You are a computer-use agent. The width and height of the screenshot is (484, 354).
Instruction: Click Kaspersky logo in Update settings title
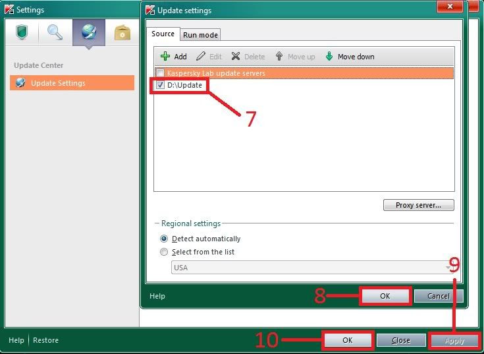pos(150,10)
